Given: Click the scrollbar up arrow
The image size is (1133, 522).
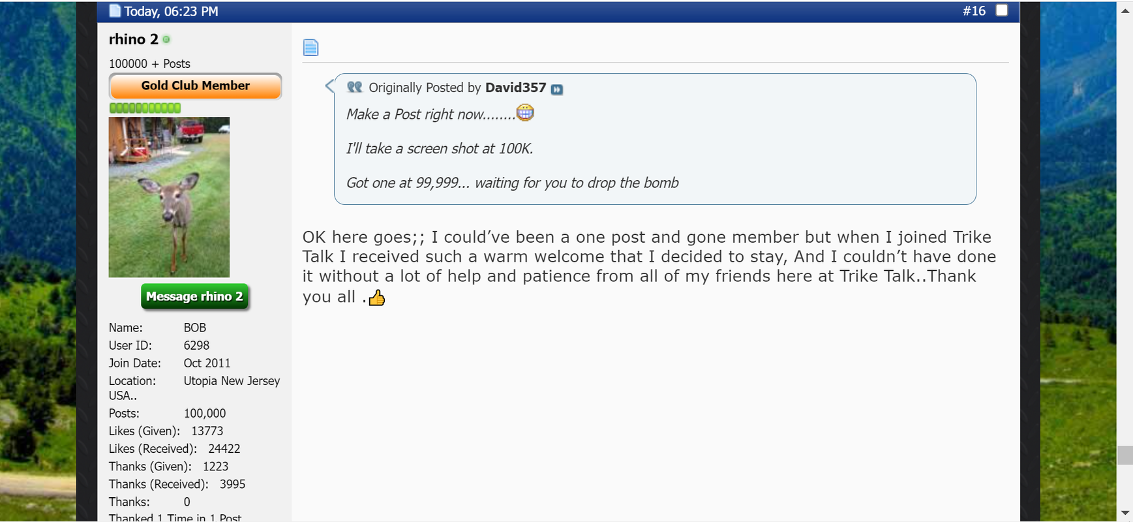Looking at the screenshot, I should tap(1125, 10).
